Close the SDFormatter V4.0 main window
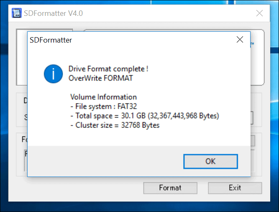279x212 pixels. [x=259, y=13]
